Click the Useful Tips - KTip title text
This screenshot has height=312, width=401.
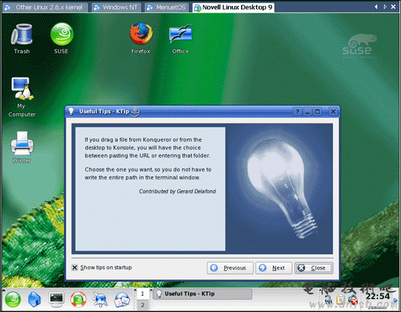tap(104, 112)
